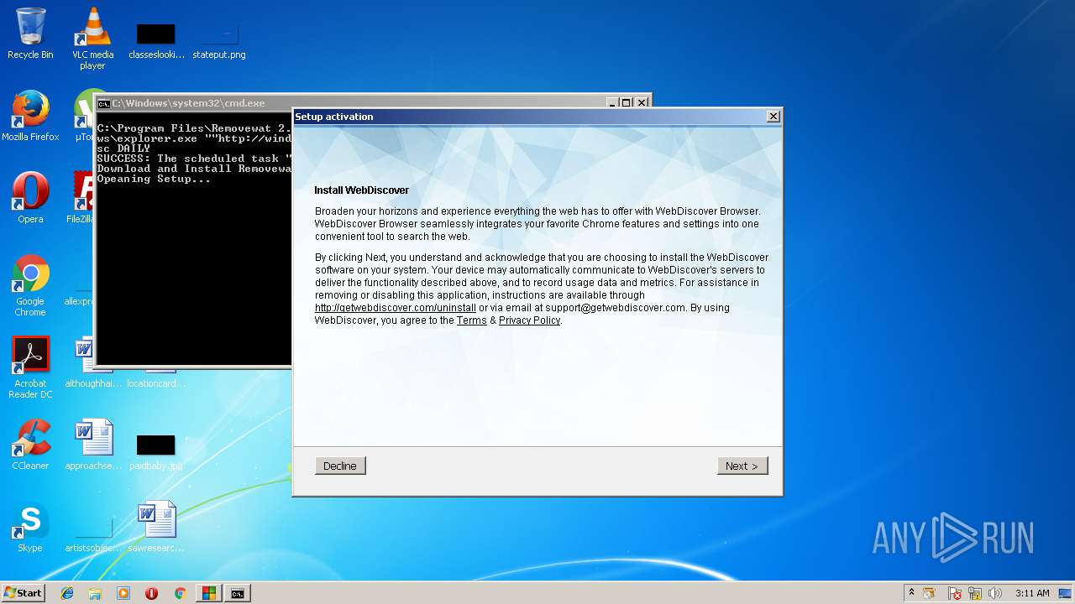Show hidden system tray icons
This screenshot has width=1075, height=604.
pyautogui.click(x=911, y=593)
